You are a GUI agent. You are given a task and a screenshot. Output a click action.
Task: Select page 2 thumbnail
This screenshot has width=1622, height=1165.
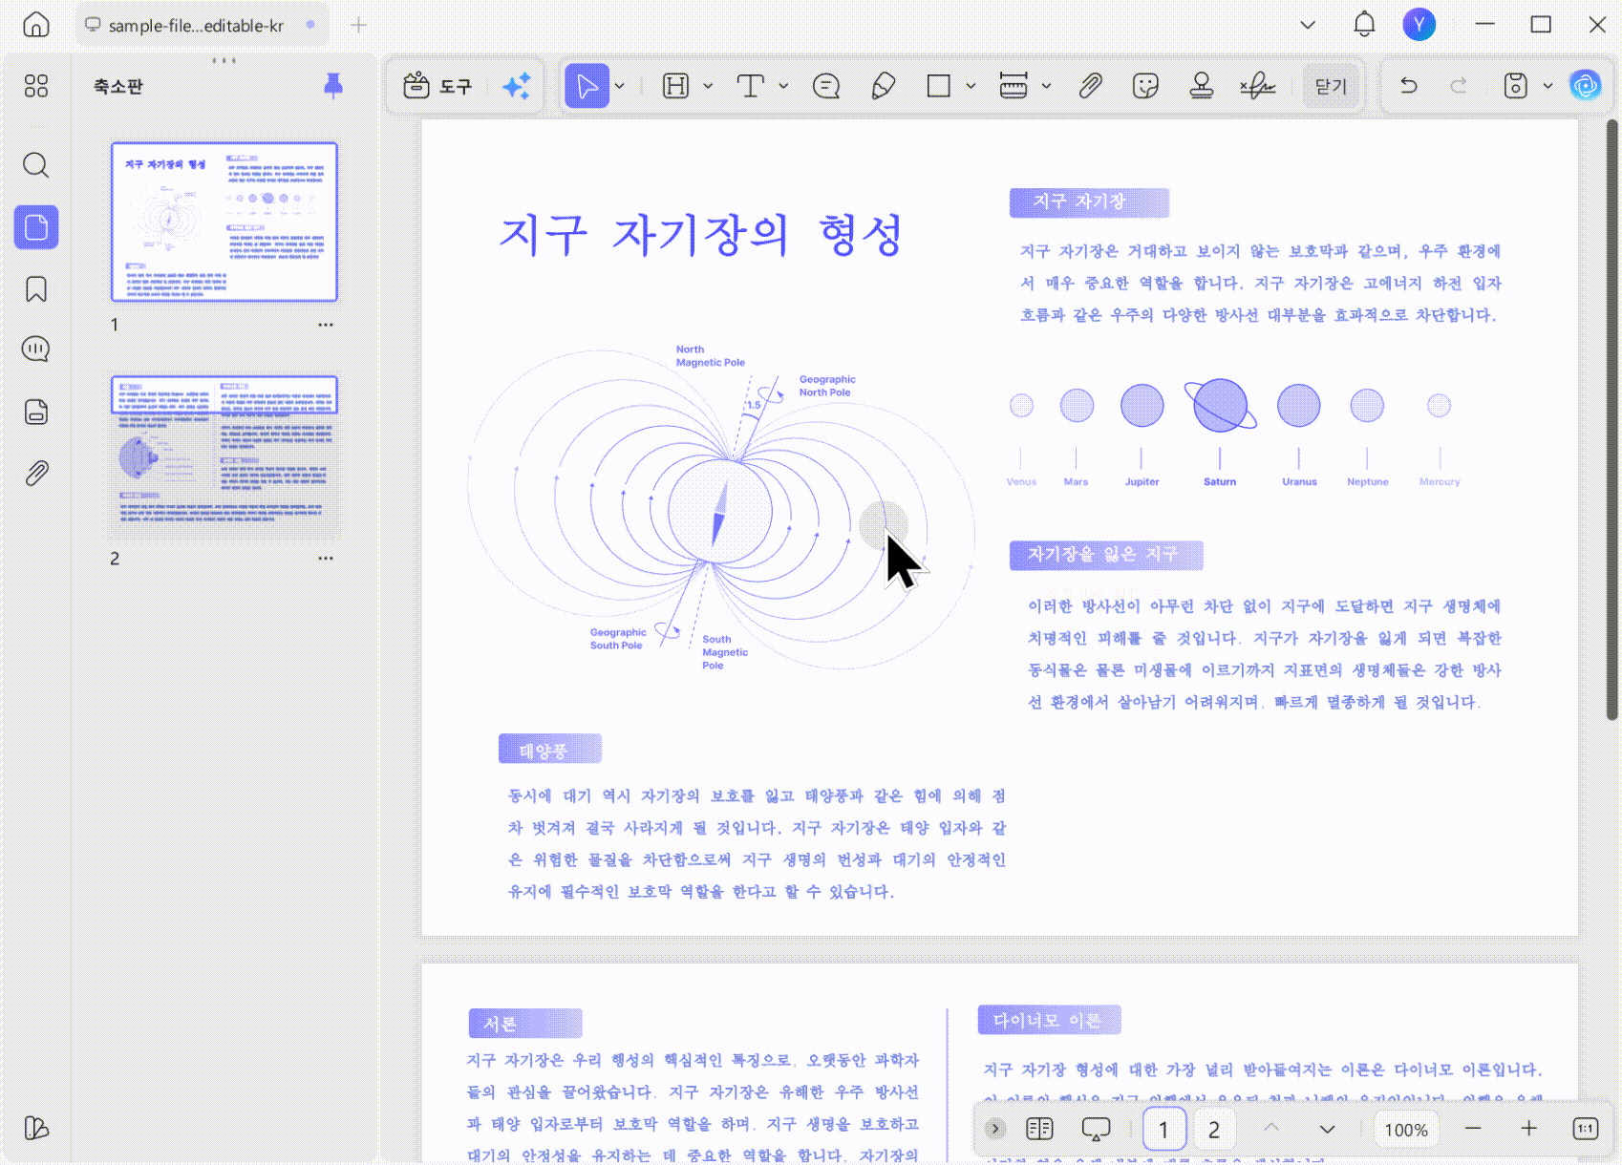224,455
